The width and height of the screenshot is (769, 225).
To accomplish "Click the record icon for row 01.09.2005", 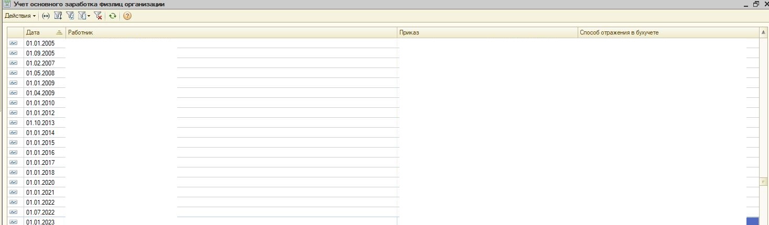I will (14, 53).
